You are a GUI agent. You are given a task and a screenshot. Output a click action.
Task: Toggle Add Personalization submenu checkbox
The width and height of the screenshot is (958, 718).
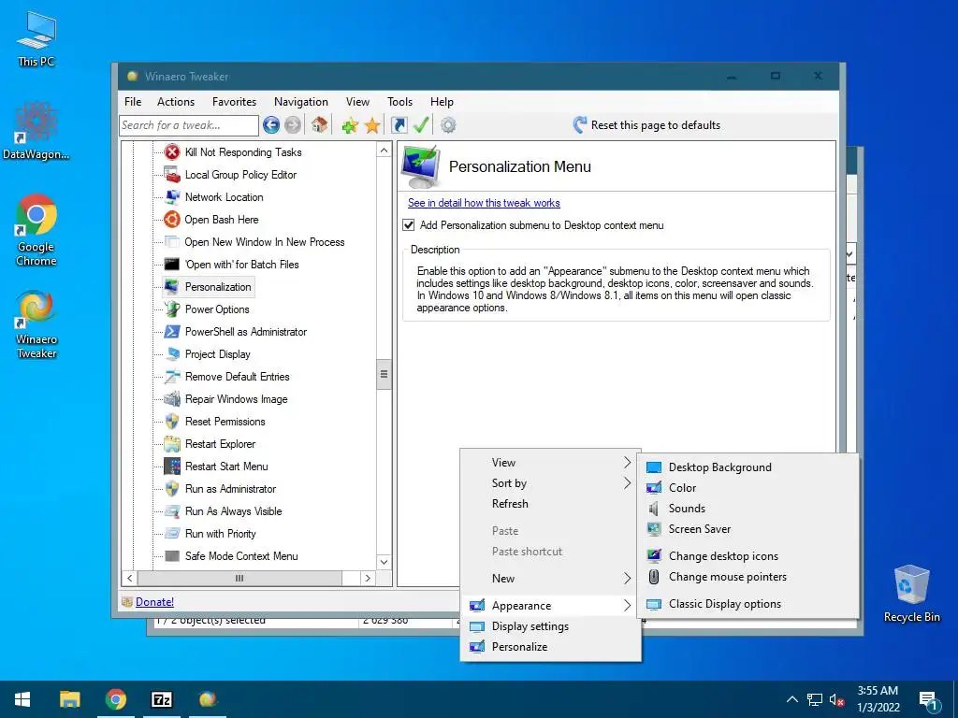(x=409, y=225)
